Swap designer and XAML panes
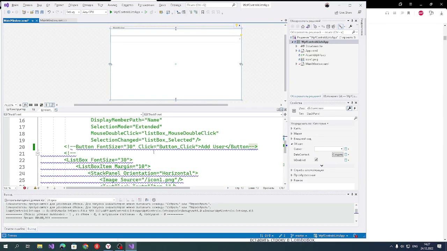Screen dimensions: 447x251 tap(34, 109)
